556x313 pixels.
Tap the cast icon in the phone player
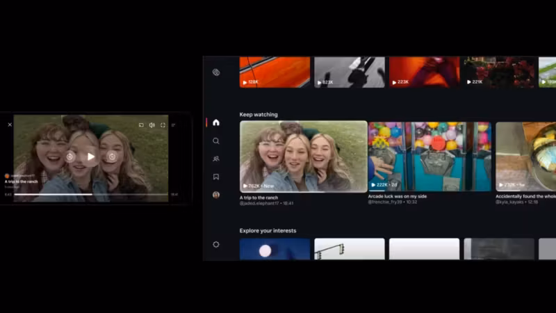[x=141, y=125]
